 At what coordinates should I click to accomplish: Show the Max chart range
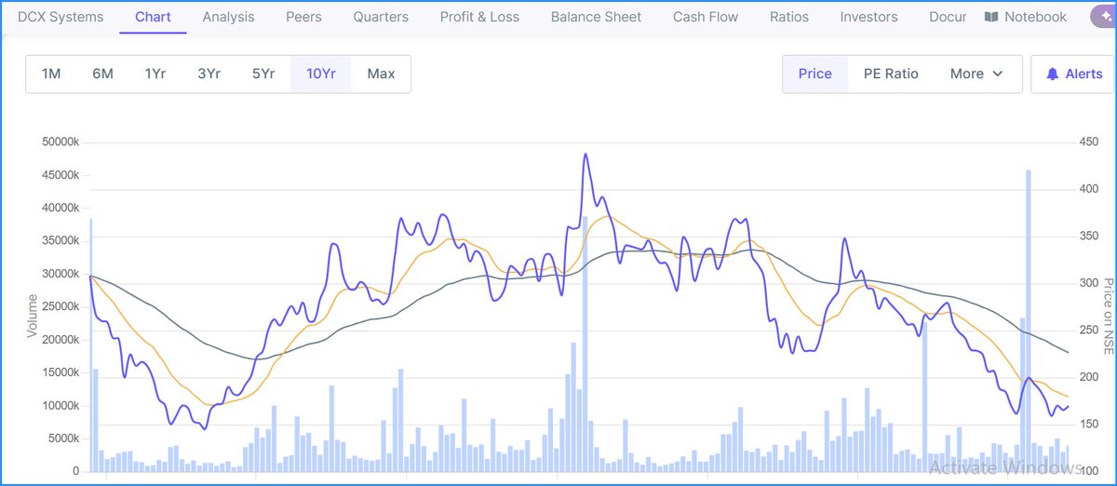[381, 74]
